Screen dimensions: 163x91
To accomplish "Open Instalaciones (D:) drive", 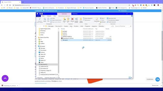I will 44,66.
